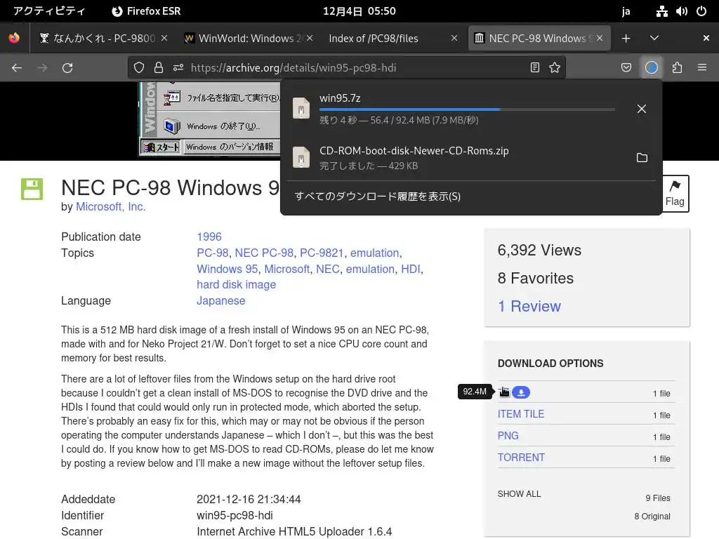Download the TORRENT file

(x=521, y=458)
